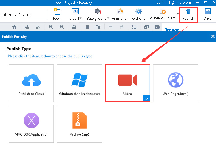
Task: Click the Publish toolbar button
Action: [x=188, y=14]
